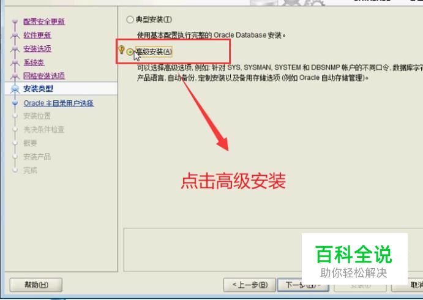
Task: Click the disabled 安装位置 step
Action: click(37, 116)
